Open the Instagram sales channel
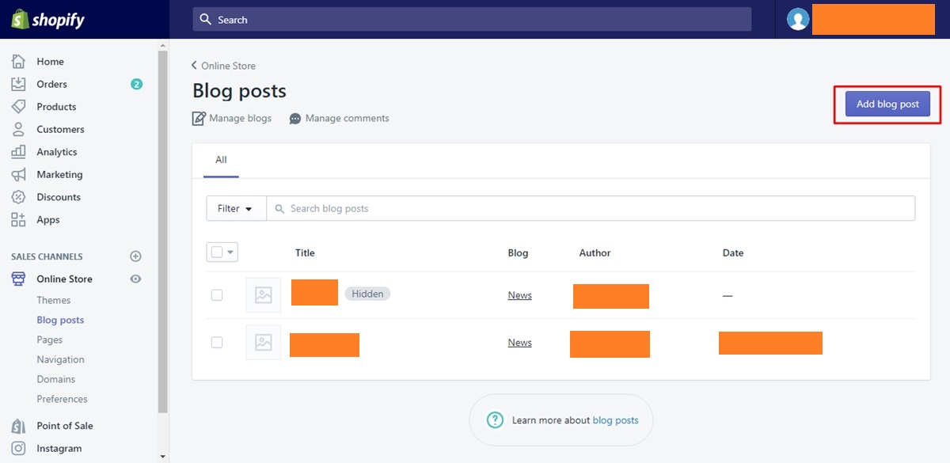The image size is (950, 463). click(59, 449)
